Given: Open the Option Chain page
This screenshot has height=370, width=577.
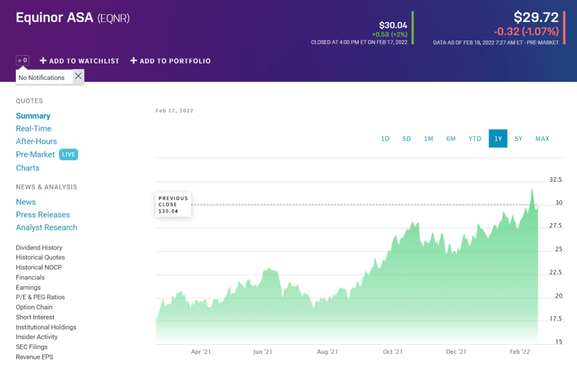Looking at the screenshot, I should [34, 307].
